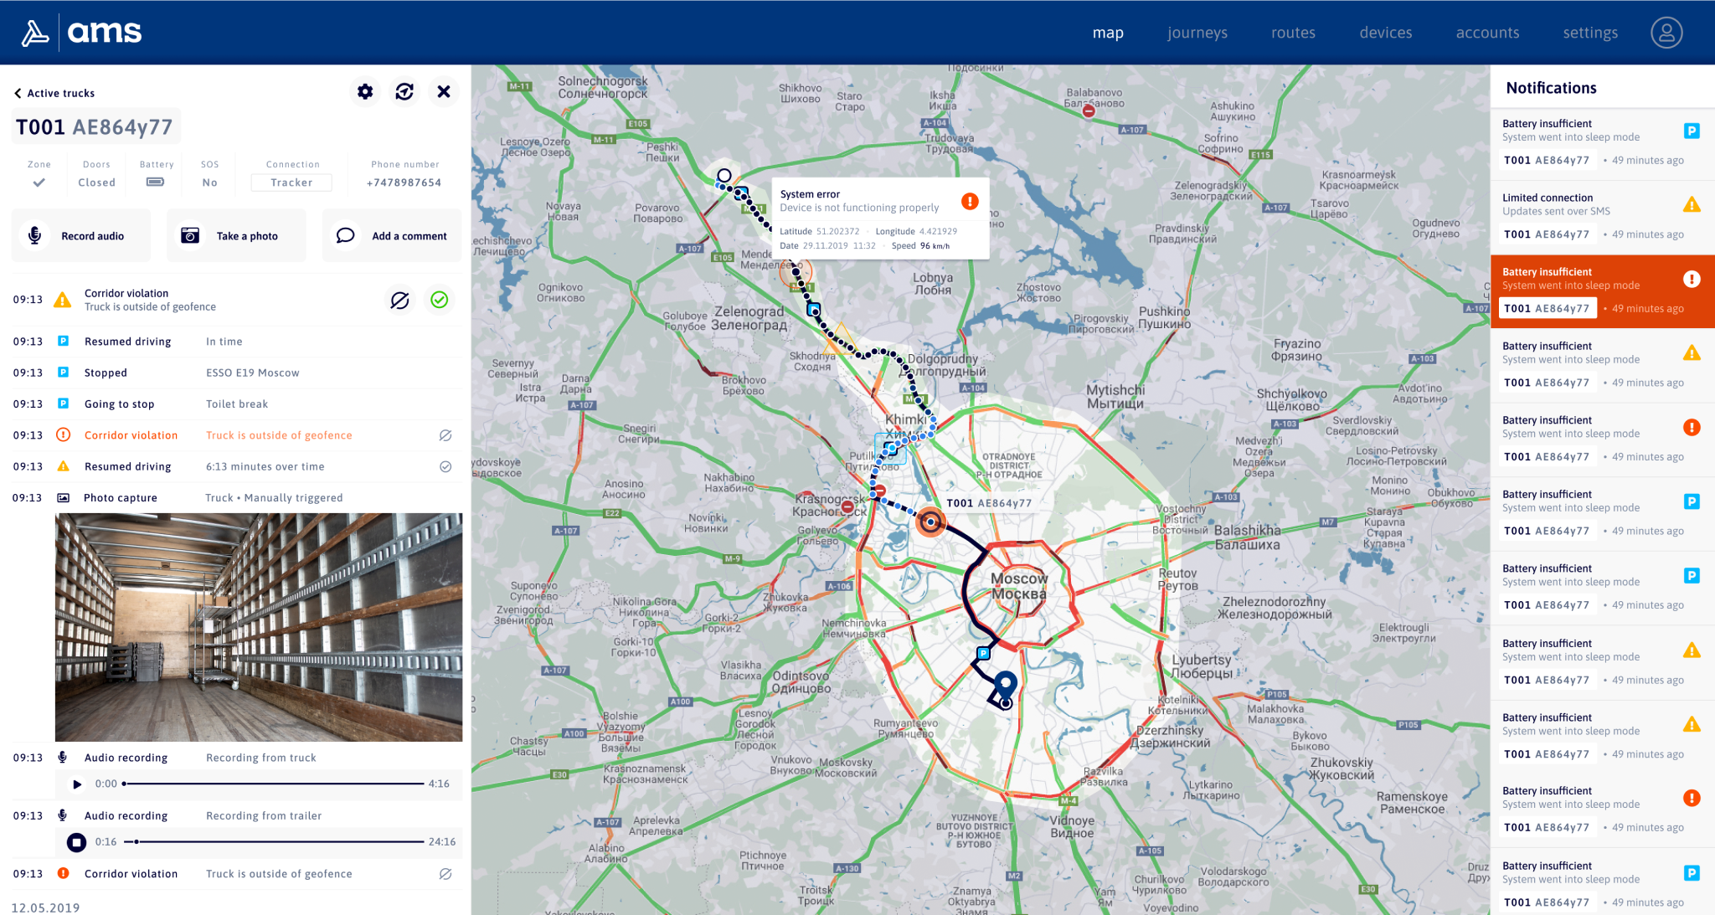
Task: Dismiss the orange Corridor violation row icon
Action: tap(445, 435)
